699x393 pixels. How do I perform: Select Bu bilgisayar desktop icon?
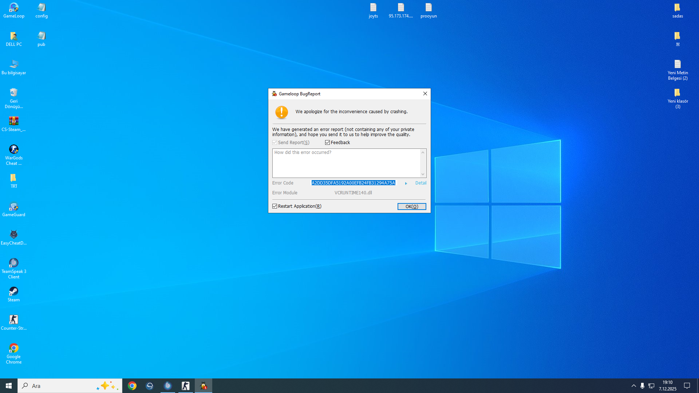[14, 67]
